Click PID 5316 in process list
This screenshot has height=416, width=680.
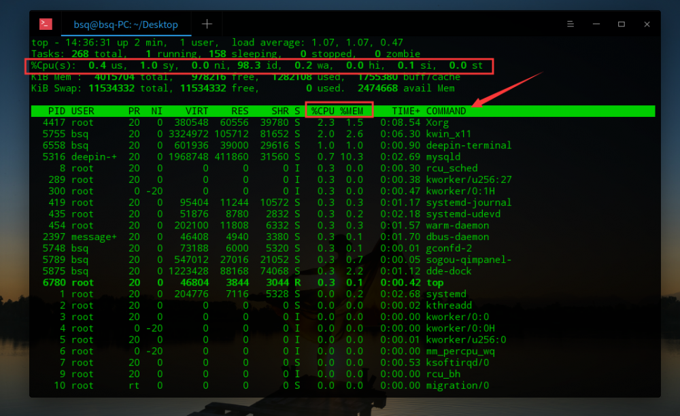coord(54,157)
